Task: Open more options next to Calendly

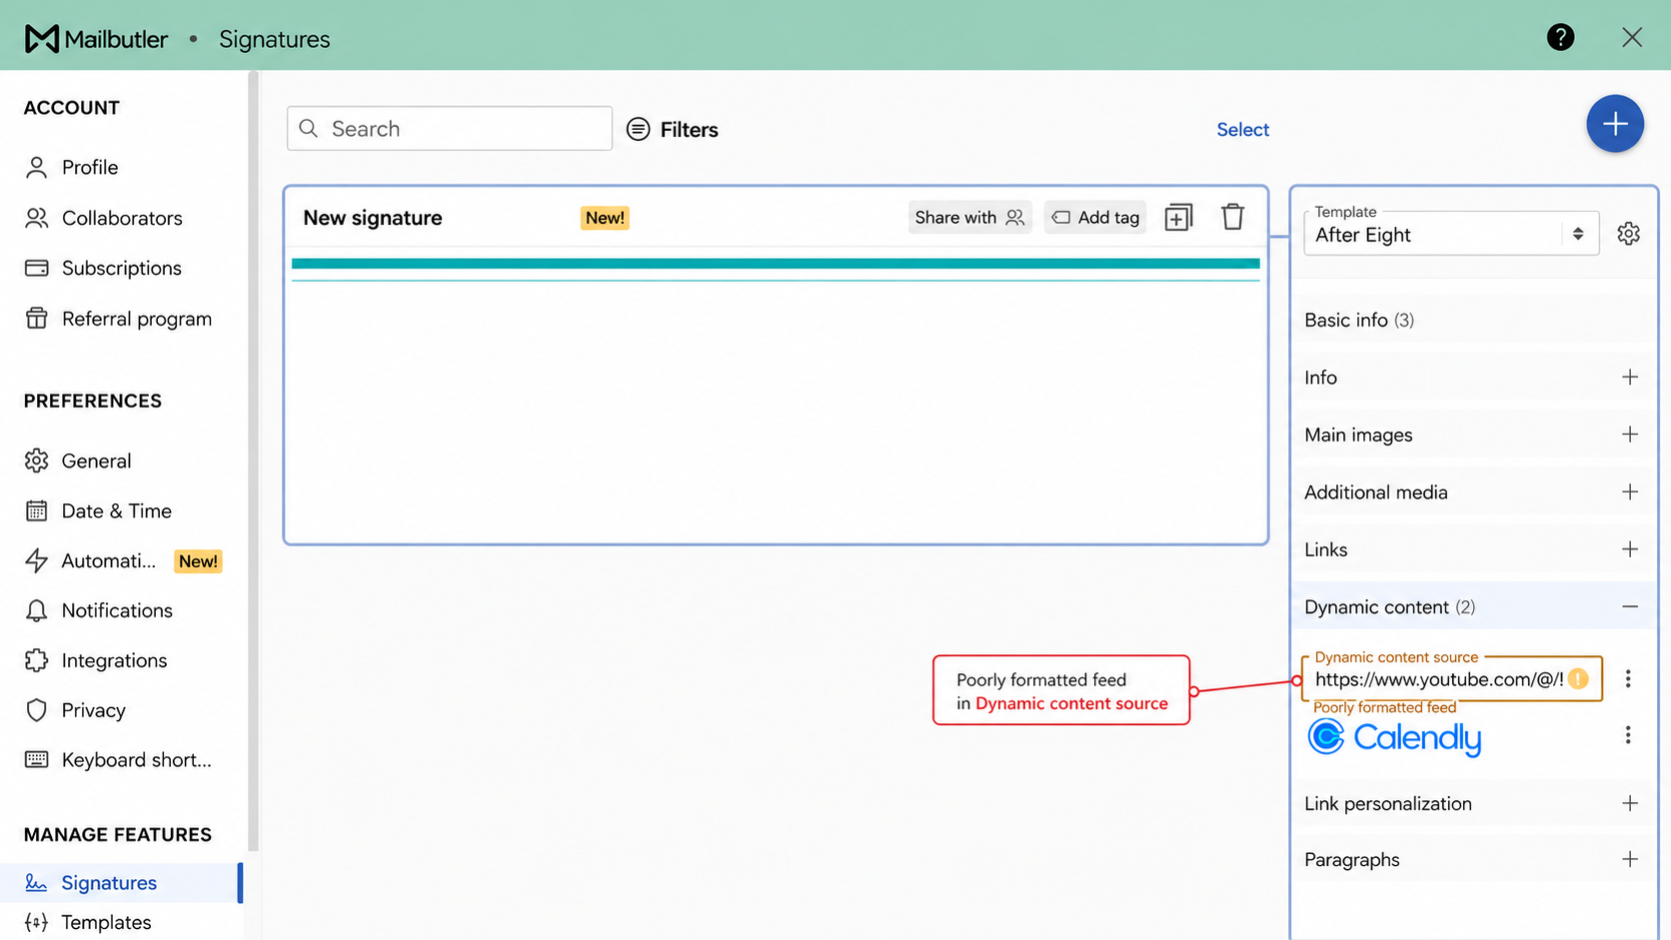Action: [1628, 735]
